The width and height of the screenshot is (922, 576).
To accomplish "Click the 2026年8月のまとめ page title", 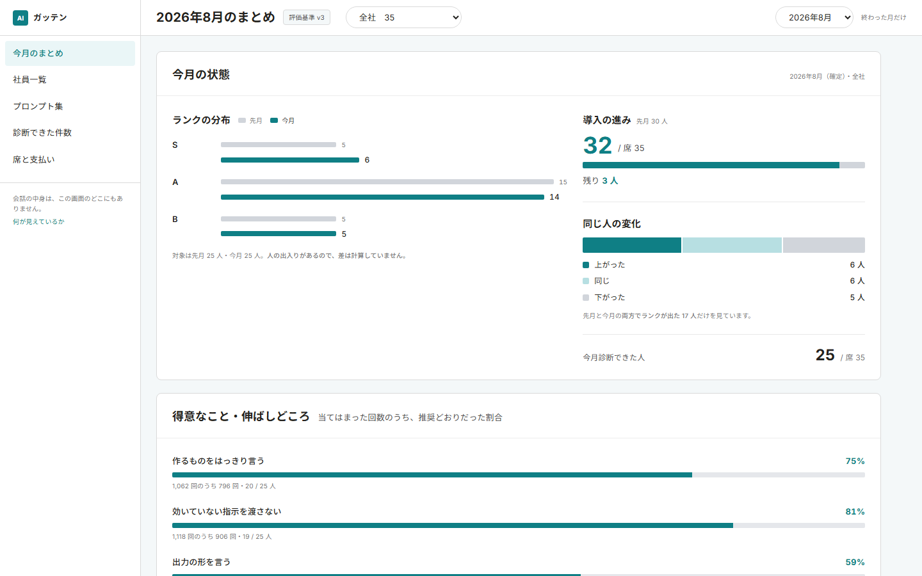I will point(216,17).
